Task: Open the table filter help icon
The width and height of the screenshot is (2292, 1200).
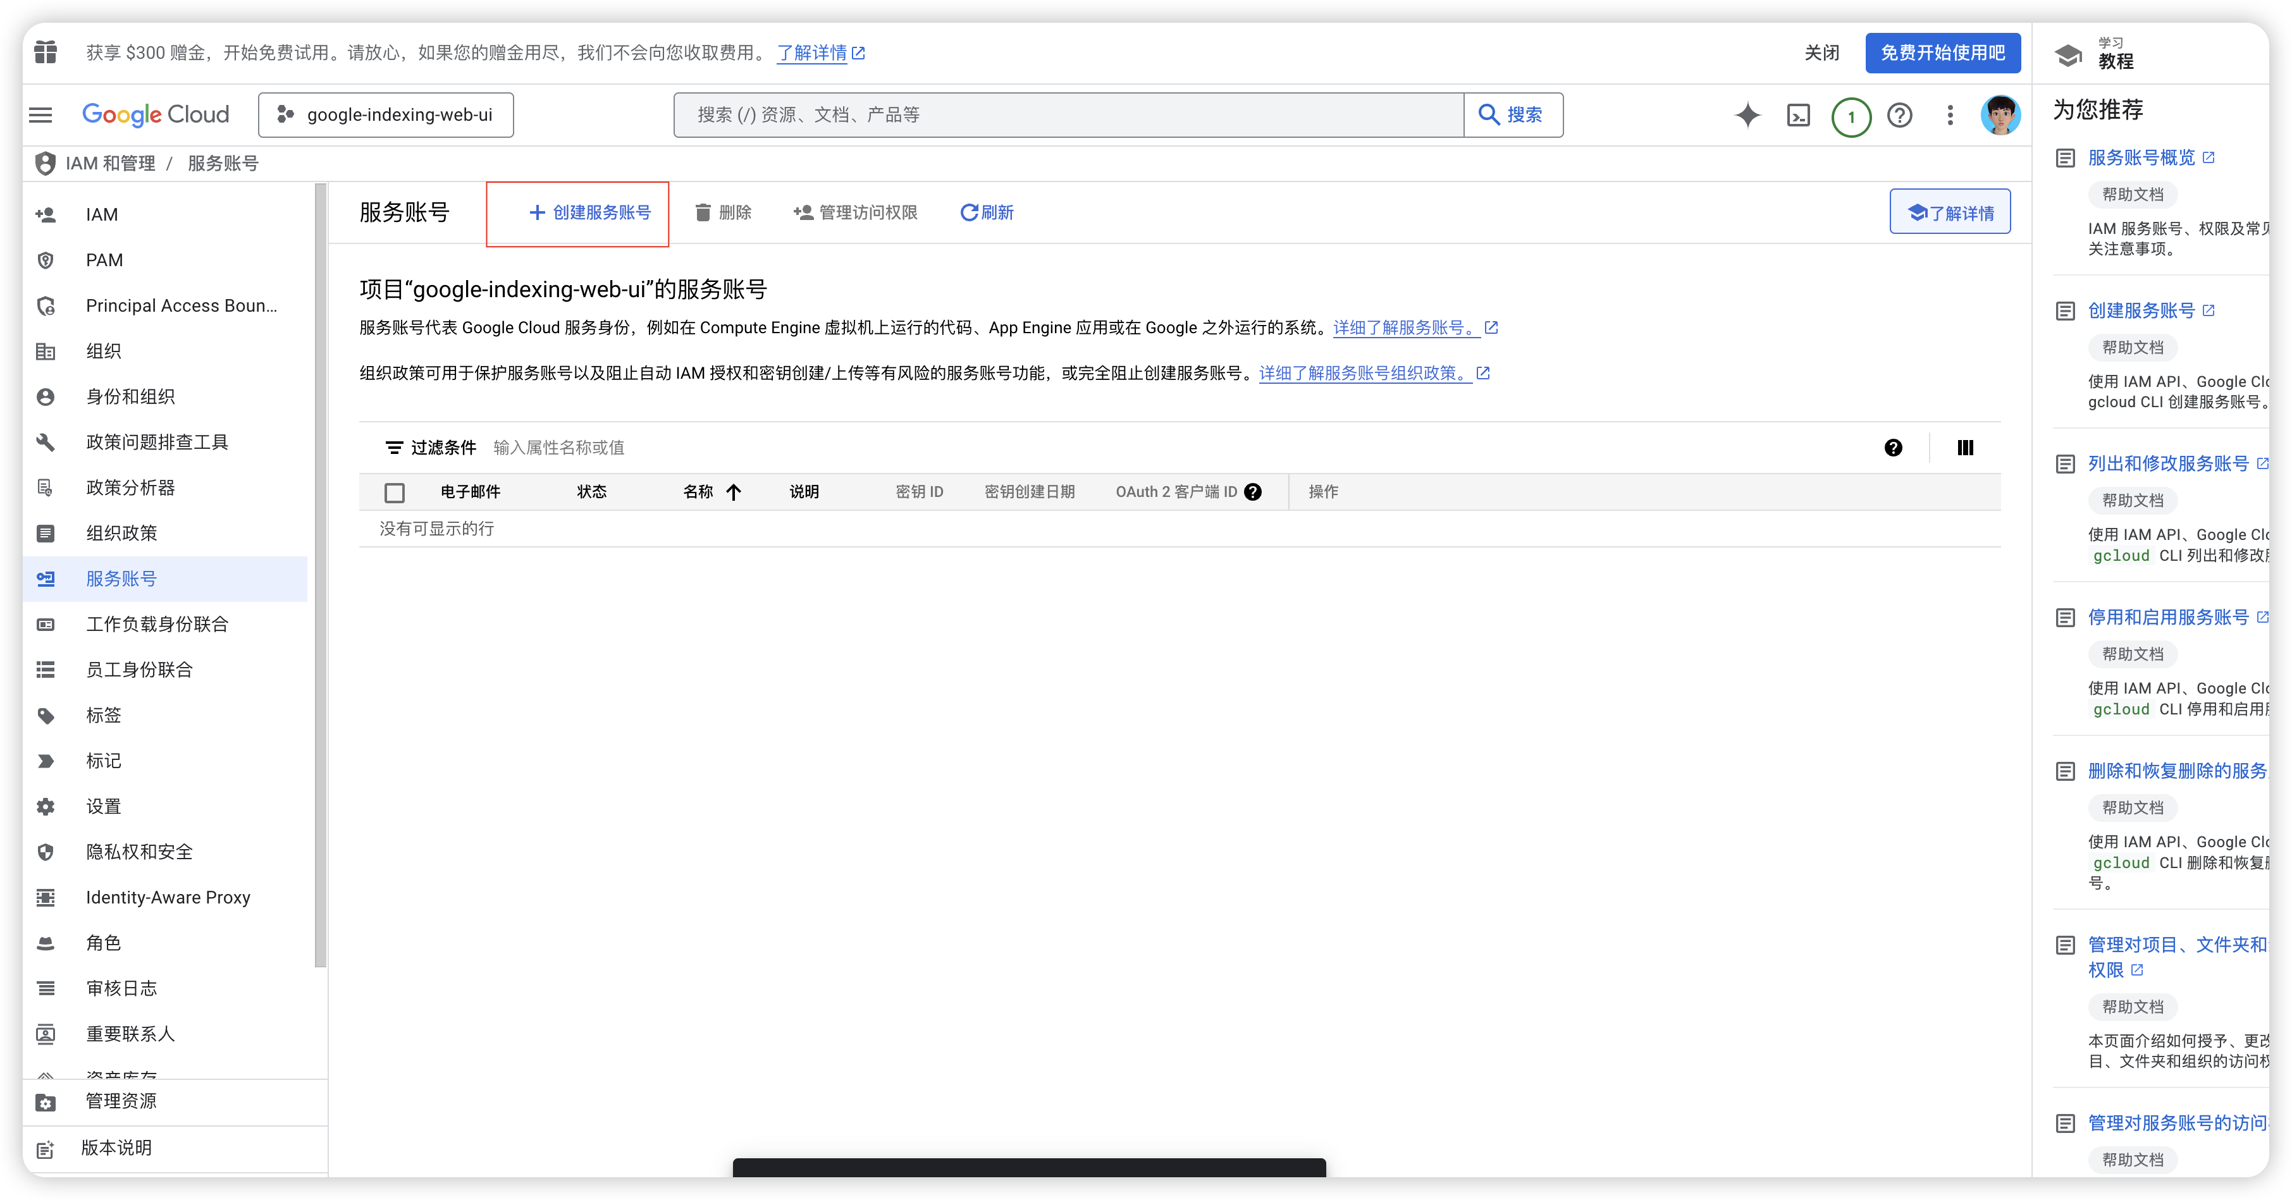Action: pyautogui.click(x=1892, y=448)
